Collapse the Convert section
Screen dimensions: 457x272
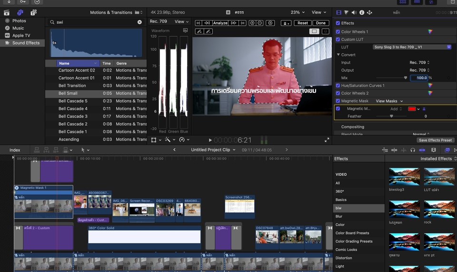[338, 55]
